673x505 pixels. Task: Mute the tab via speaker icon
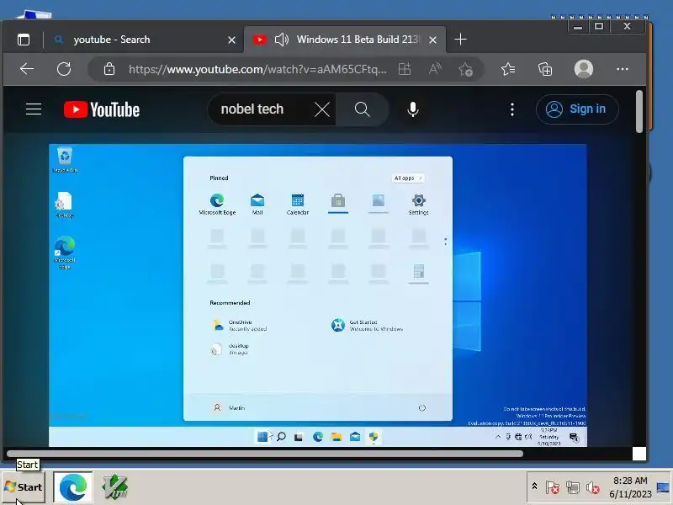coord(282,40)
